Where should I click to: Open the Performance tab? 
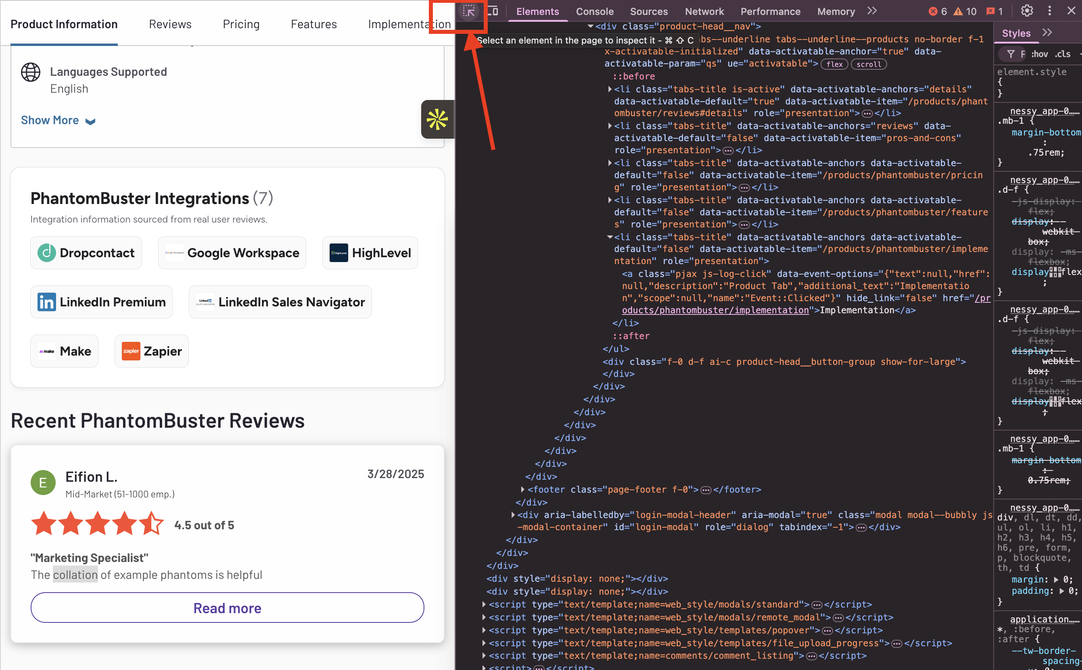[770, 12]
